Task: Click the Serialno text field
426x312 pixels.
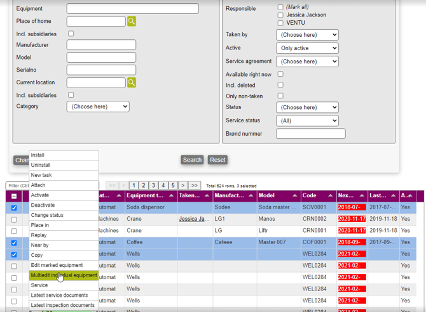Action: 101,70
